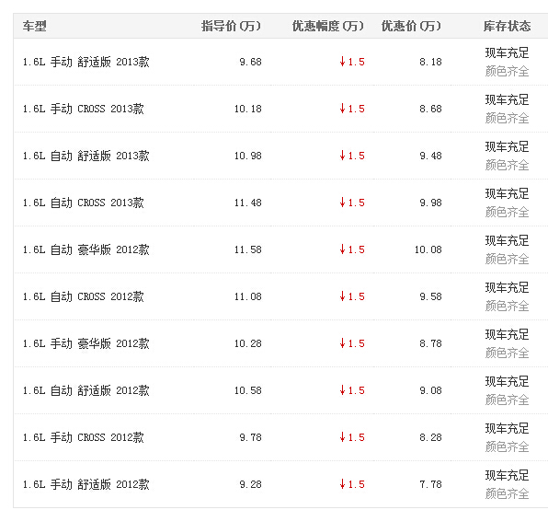
Task: Click red down arrow for 1.6L 手动 CROSS 2013款
Action: (342, 109)
